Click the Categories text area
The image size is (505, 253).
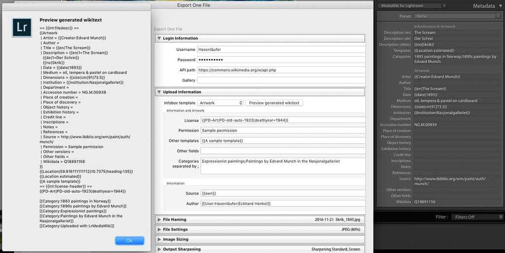(x=283, y=166)
